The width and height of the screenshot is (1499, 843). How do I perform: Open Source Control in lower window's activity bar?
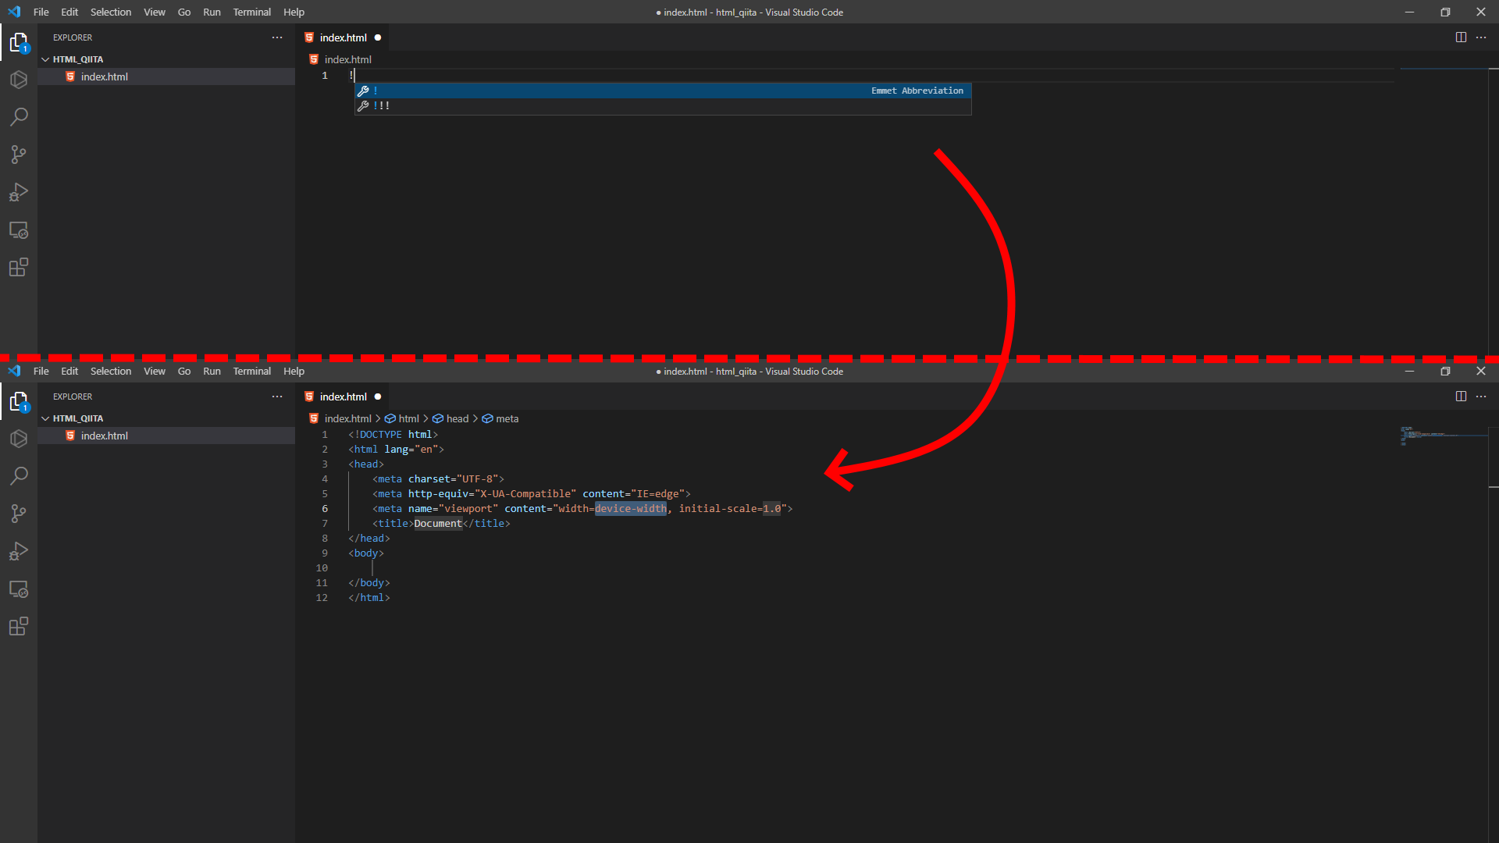click(x=19, y=514)
